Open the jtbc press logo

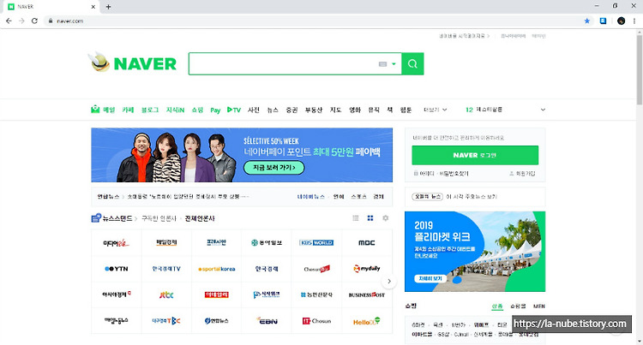click(x=166, y=294)
